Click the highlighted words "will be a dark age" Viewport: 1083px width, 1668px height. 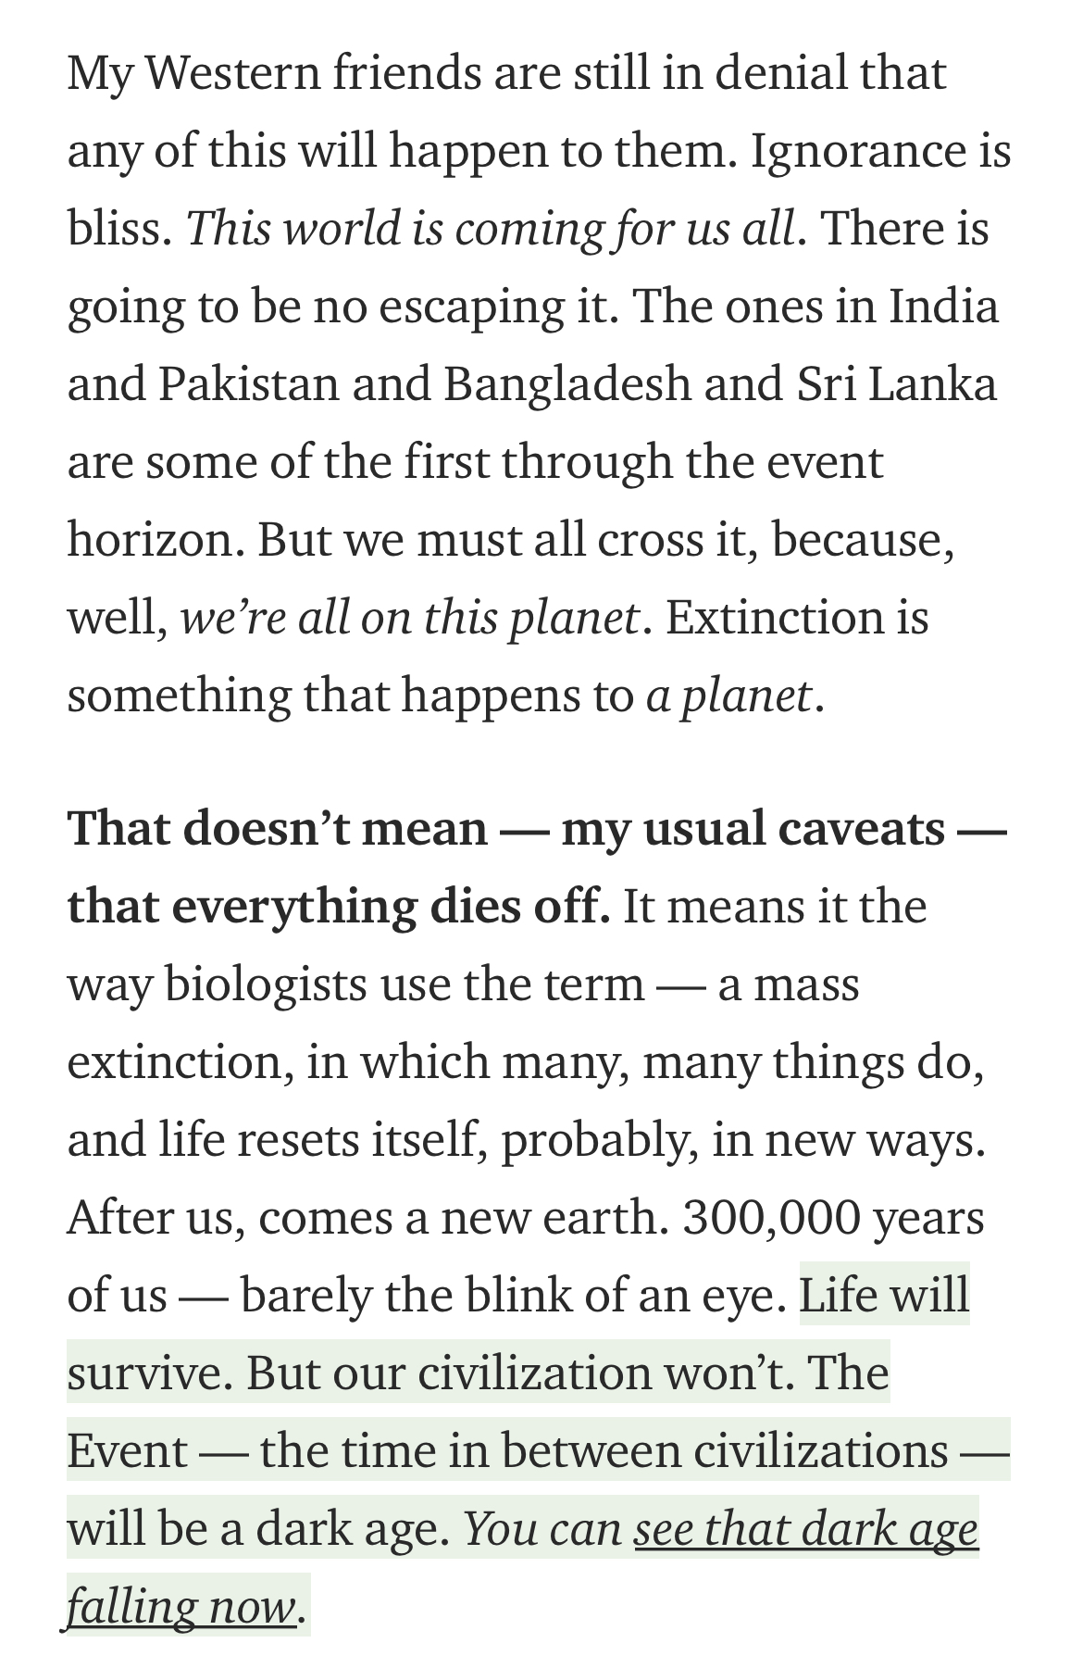pyautogui.click(x=258, y=1530)
